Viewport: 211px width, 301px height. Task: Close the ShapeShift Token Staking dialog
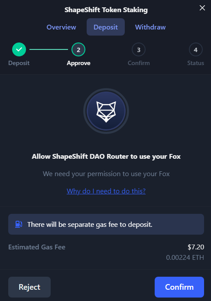click(202, 8)
